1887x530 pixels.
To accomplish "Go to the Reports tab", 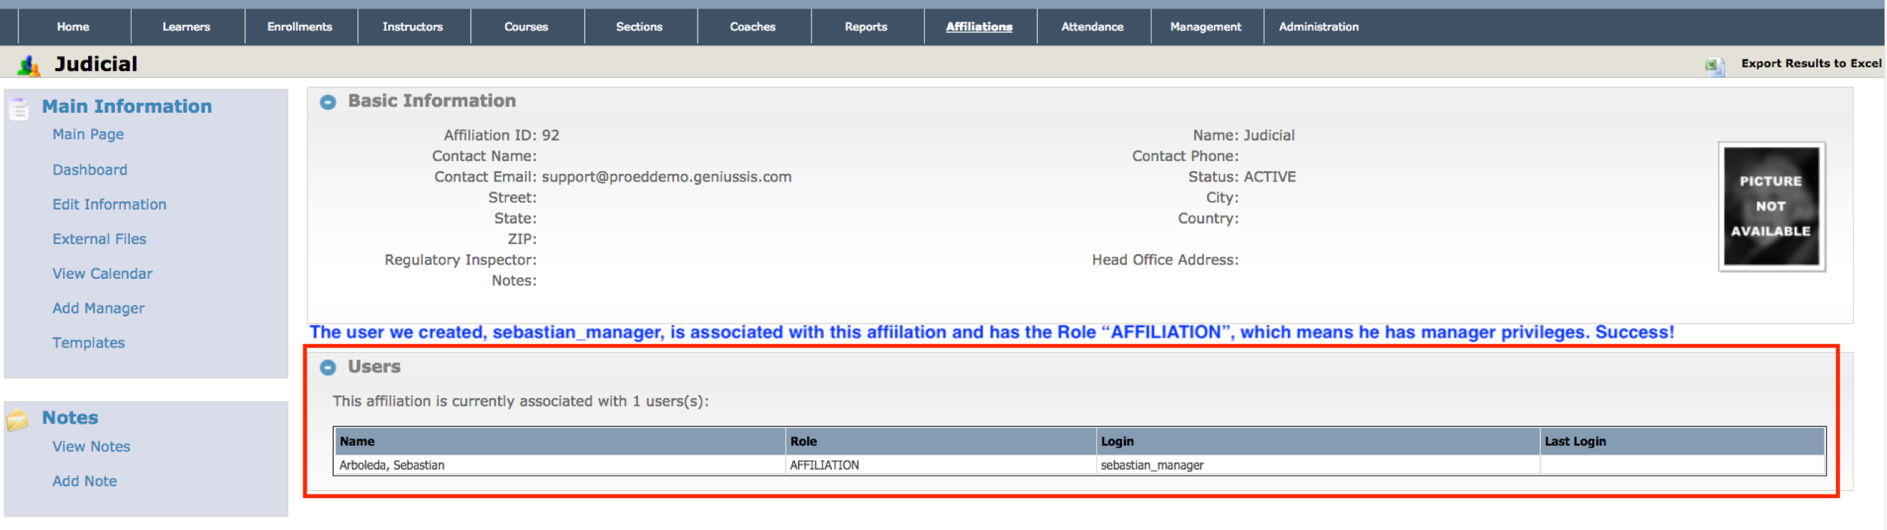I will coord(865,27).
